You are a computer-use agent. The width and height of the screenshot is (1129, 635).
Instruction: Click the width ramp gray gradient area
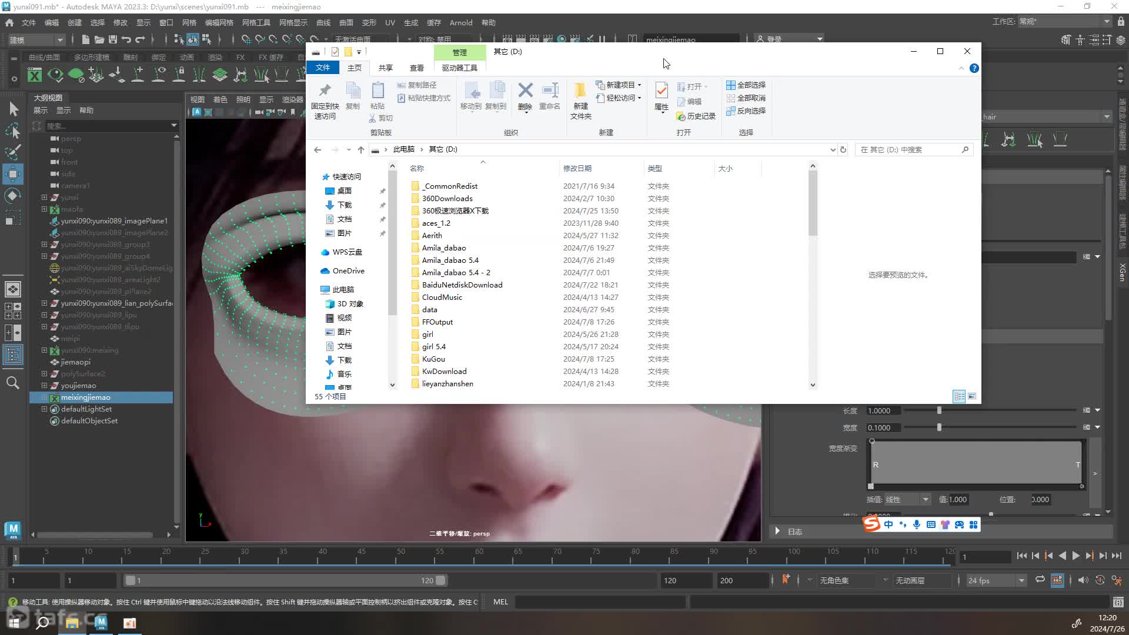976,463
